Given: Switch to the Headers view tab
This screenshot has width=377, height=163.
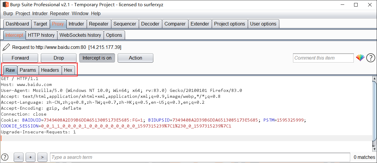Looking at the screenshot, I should tap(50, 70).
